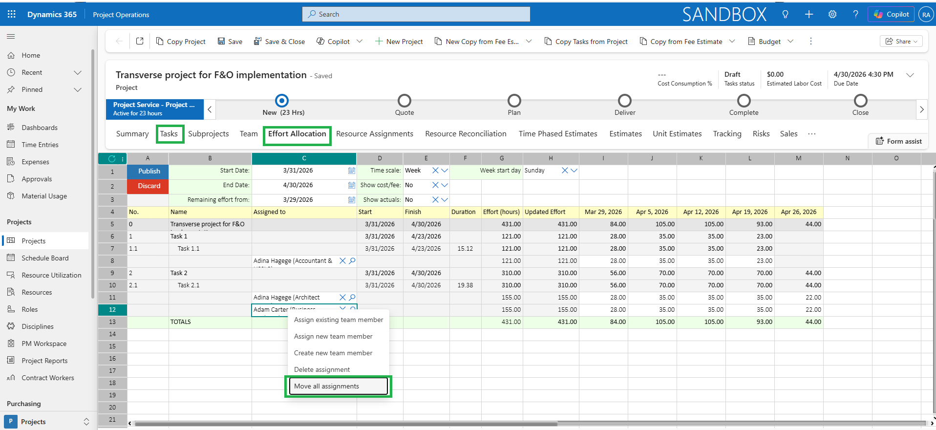Open the Dynamics 365 app launcher grid
Screen dimensions: 936x430
(x=12, y=14)
